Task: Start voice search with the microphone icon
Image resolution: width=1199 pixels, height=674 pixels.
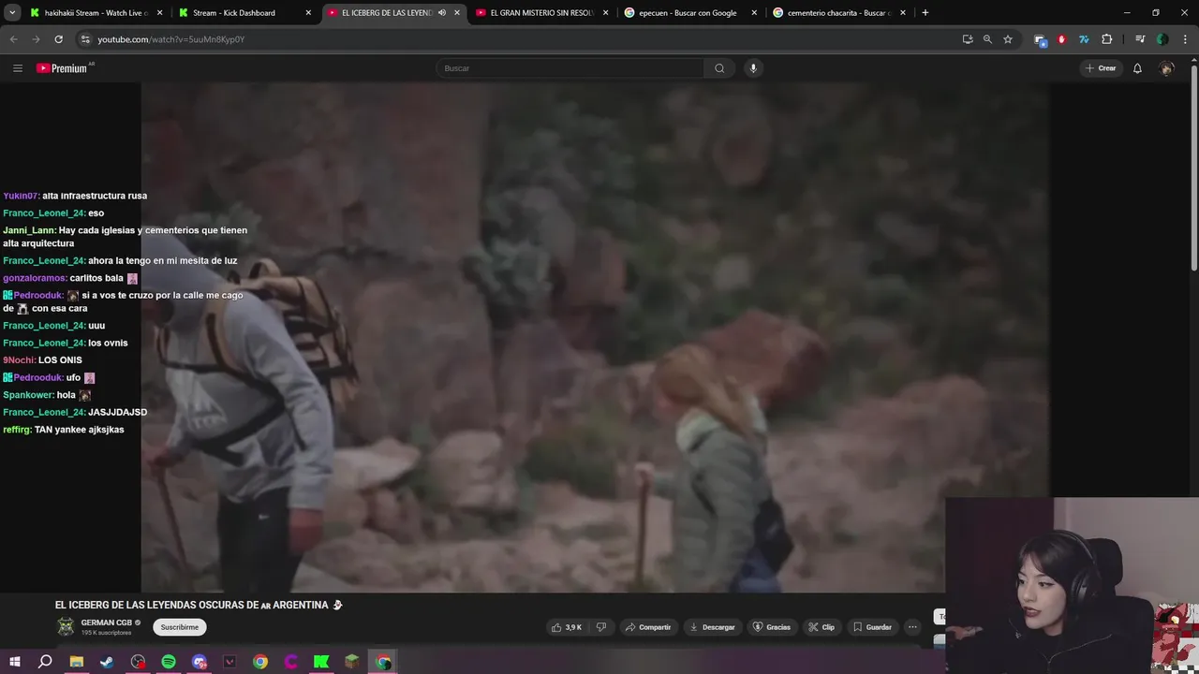Action: pos(752,68)
